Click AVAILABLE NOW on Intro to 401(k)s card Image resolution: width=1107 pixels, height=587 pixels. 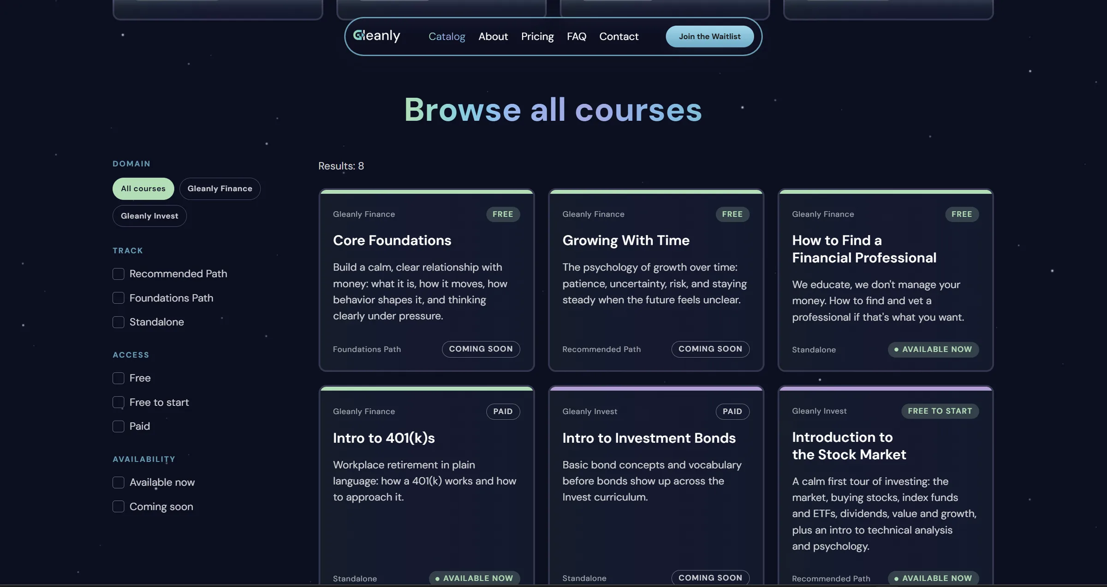pos(474,578)
